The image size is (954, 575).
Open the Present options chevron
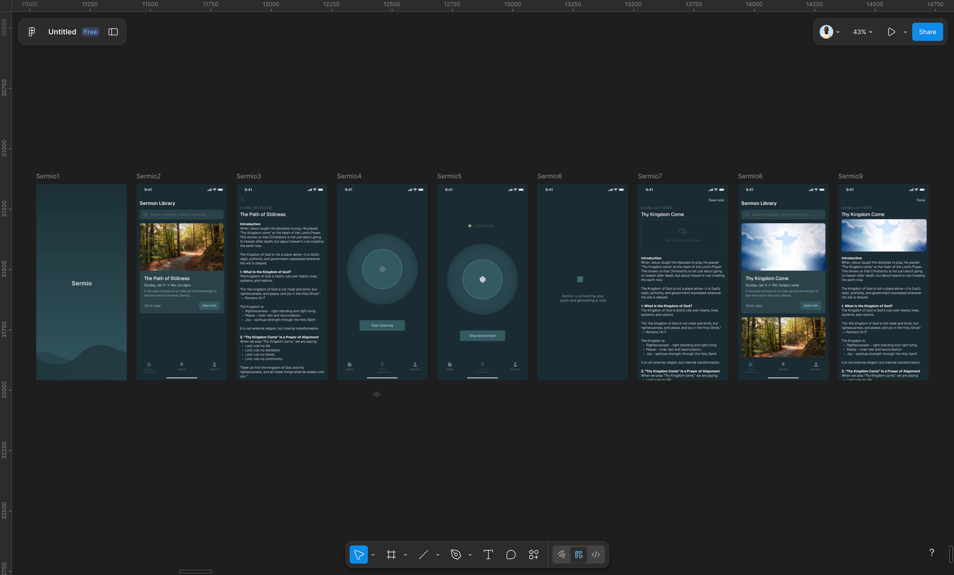point(905,32)
